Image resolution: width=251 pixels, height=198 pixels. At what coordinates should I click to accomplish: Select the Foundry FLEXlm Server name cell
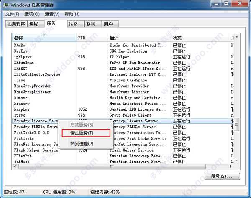36,127
